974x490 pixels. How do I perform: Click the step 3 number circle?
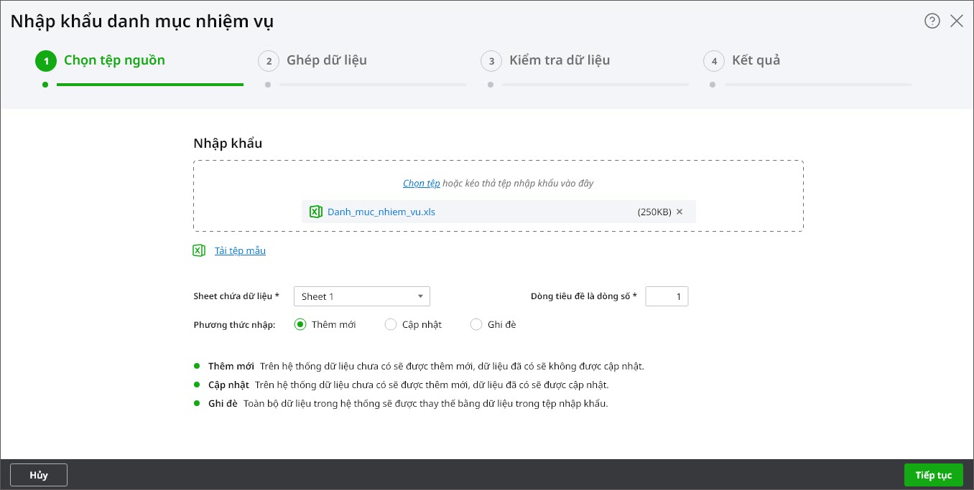tap(491, 61)
